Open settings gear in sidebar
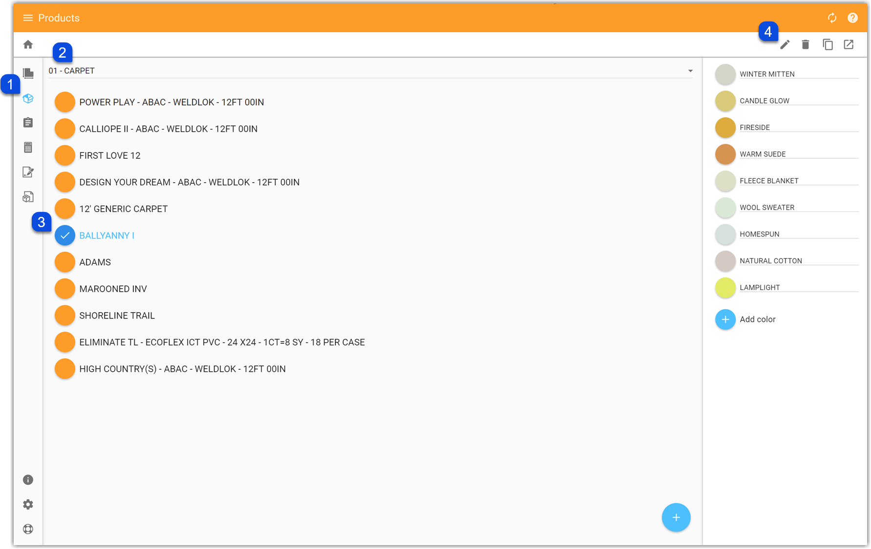This screenshot has width=871, height=549. click(x=28, y=505)
